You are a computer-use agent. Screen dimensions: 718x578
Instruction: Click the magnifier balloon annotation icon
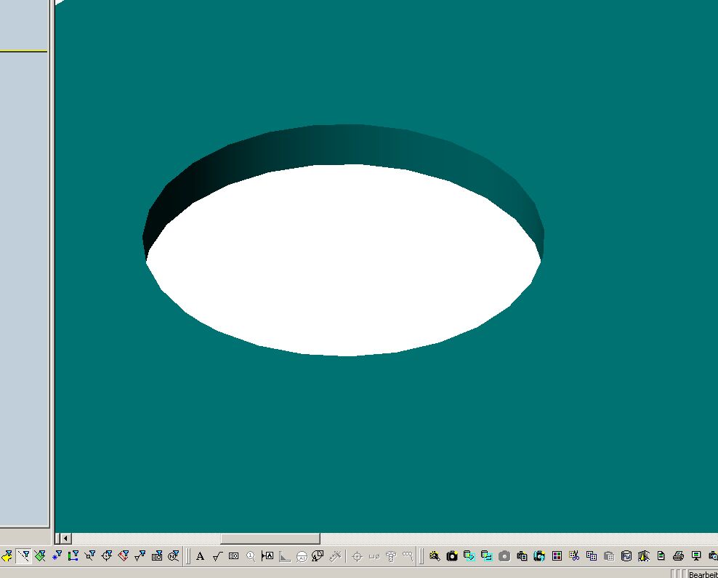click(251, 556)
